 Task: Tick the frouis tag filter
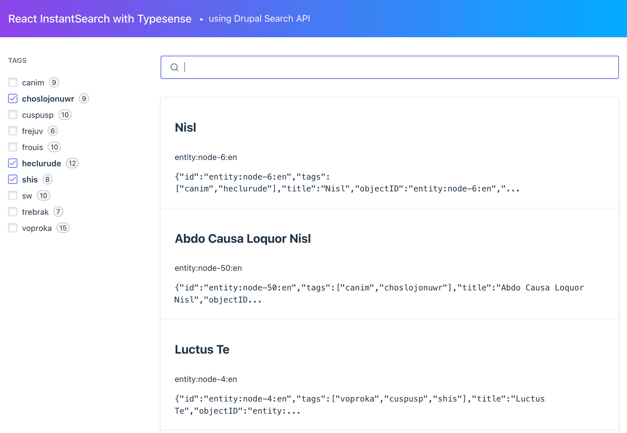point(13,147)
